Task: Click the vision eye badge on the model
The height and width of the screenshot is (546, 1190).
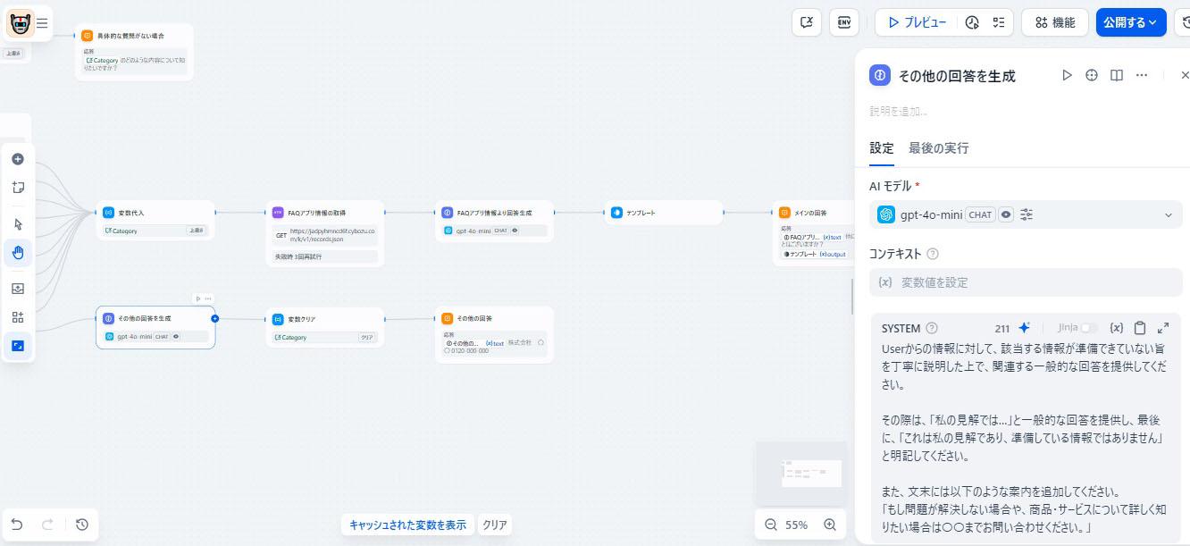Action: pyautogui.click(x=1006, y=214)
